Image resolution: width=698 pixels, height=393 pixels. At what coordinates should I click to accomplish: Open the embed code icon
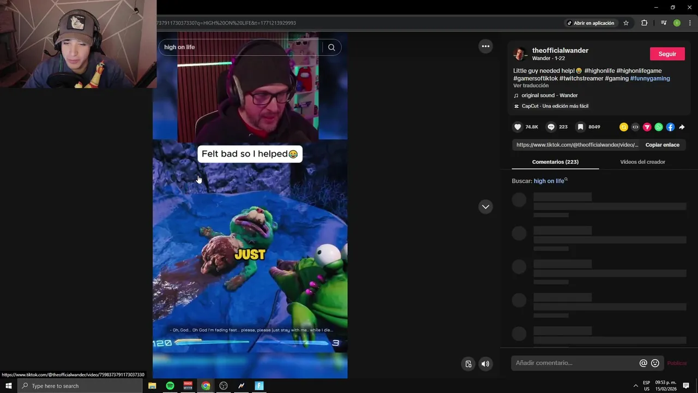[x=635, y=127]
